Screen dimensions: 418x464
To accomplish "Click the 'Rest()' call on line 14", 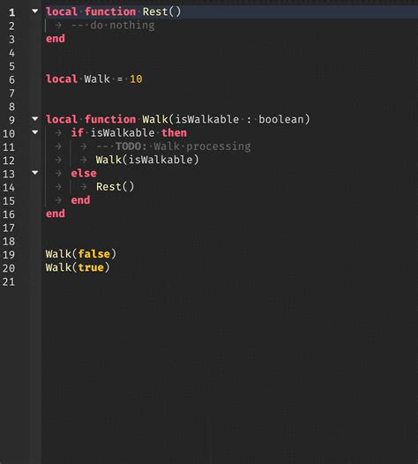I will pos(115,187).
